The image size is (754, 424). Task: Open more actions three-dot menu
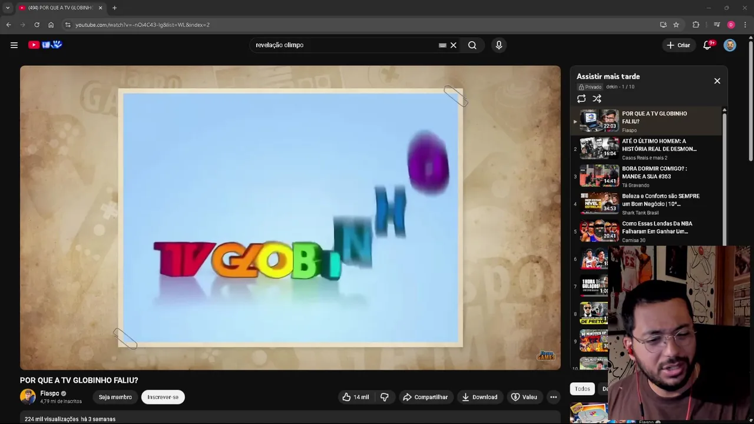click(x=553, y=397)
